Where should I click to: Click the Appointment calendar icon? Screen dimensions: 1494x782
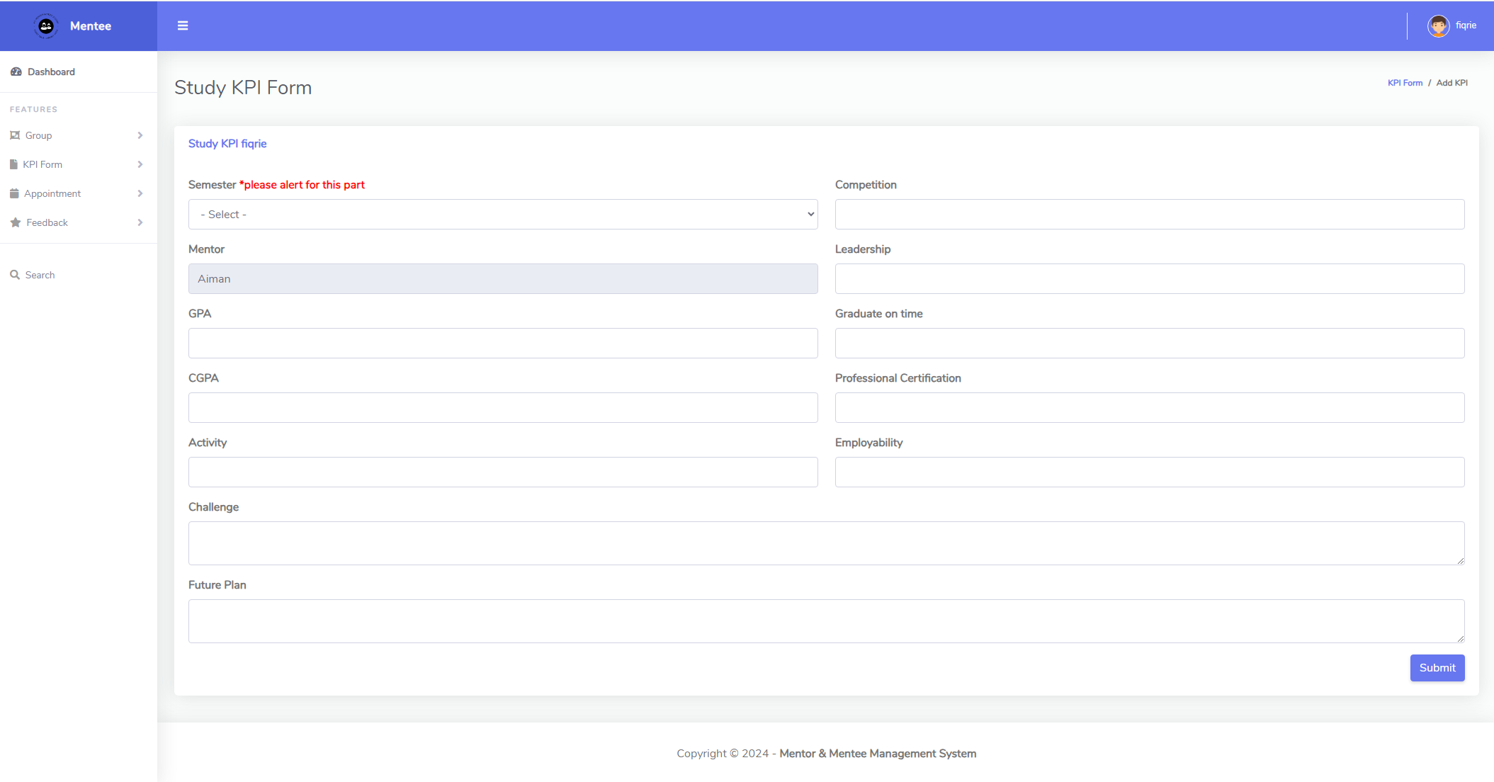click(14, 193)
